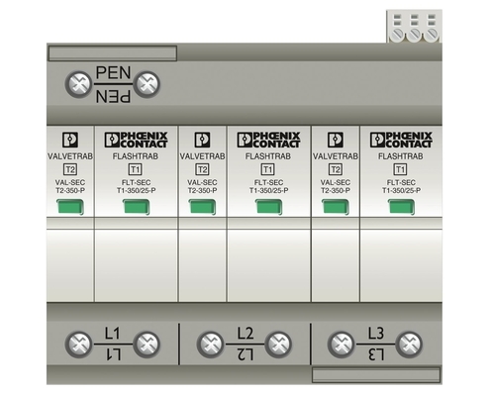
Task: Click the first FLASHTRAB Phoenix Contact logo
Action: click(136, 140)
